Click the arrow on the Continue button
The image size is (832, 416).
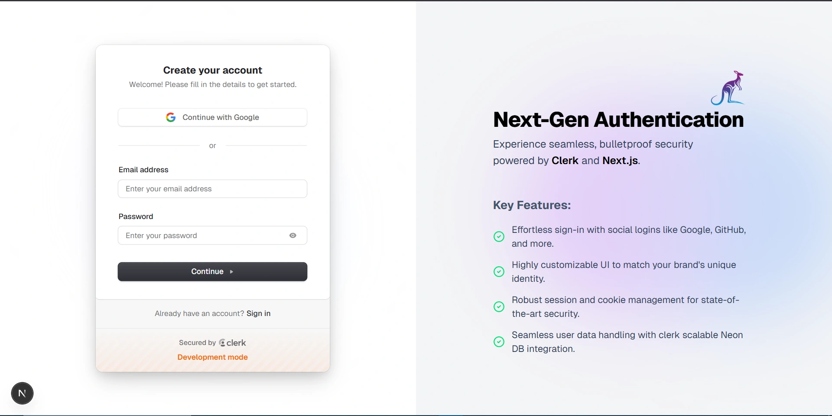tap(231, 272)
